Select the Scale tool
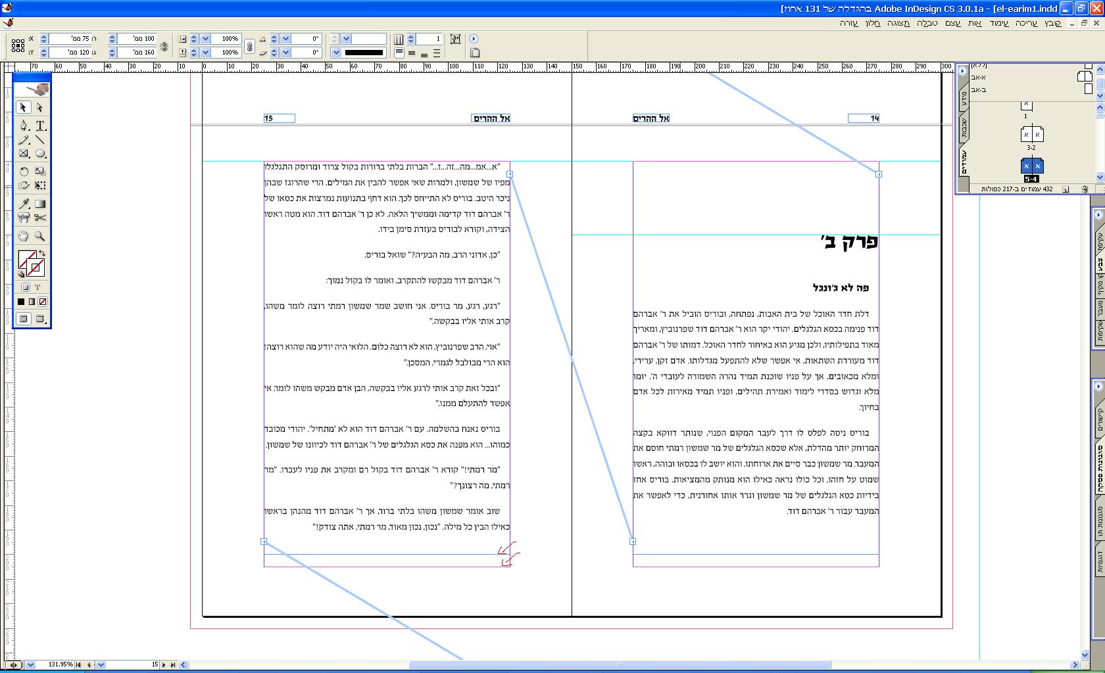Screen dimensions: 1105x673 click(x=40, y=171)
